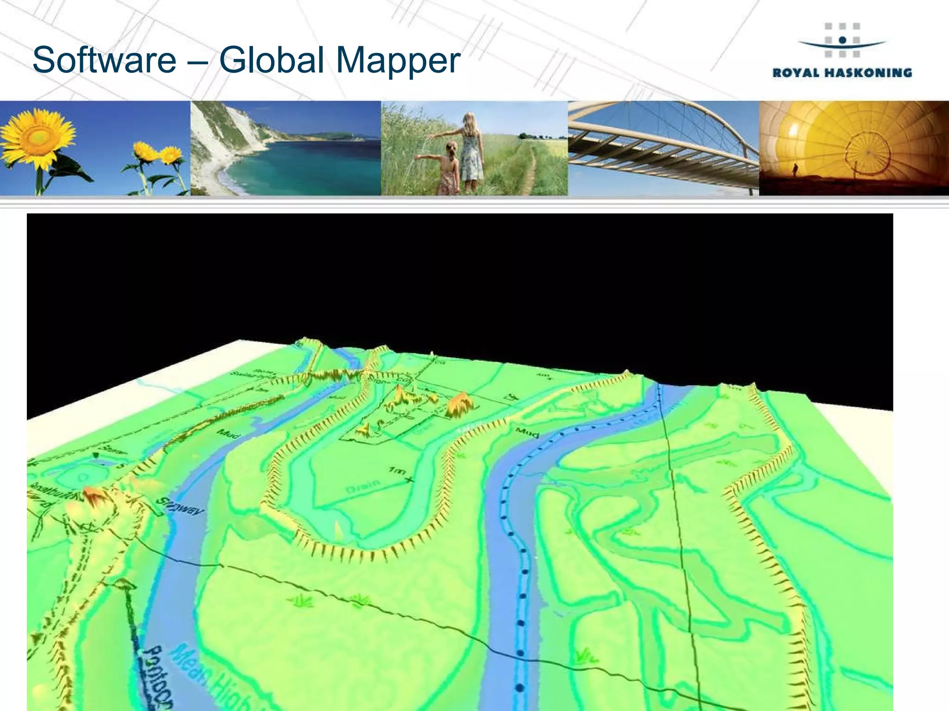
Task: Select the children in field photo
Action: pyautogui.click(x=474, y=148)
